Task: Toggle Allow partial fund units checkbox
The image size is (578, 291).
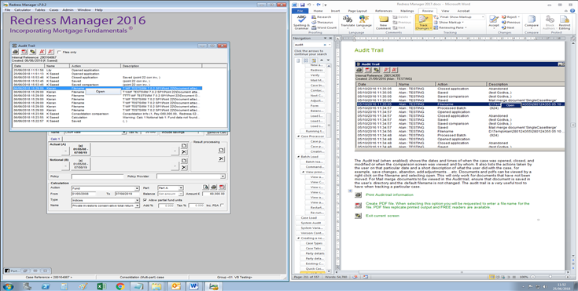Action: [145, 200]
